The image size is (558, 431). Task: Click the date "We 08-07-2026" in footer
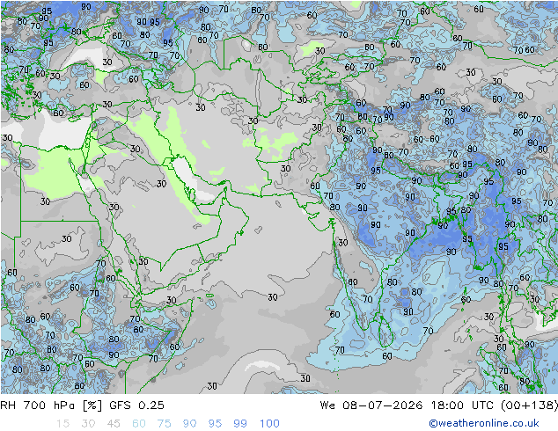point(371,405)
